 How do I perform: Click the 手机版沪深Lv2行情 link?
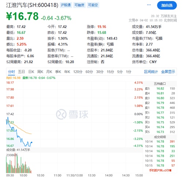click(160, 170)
